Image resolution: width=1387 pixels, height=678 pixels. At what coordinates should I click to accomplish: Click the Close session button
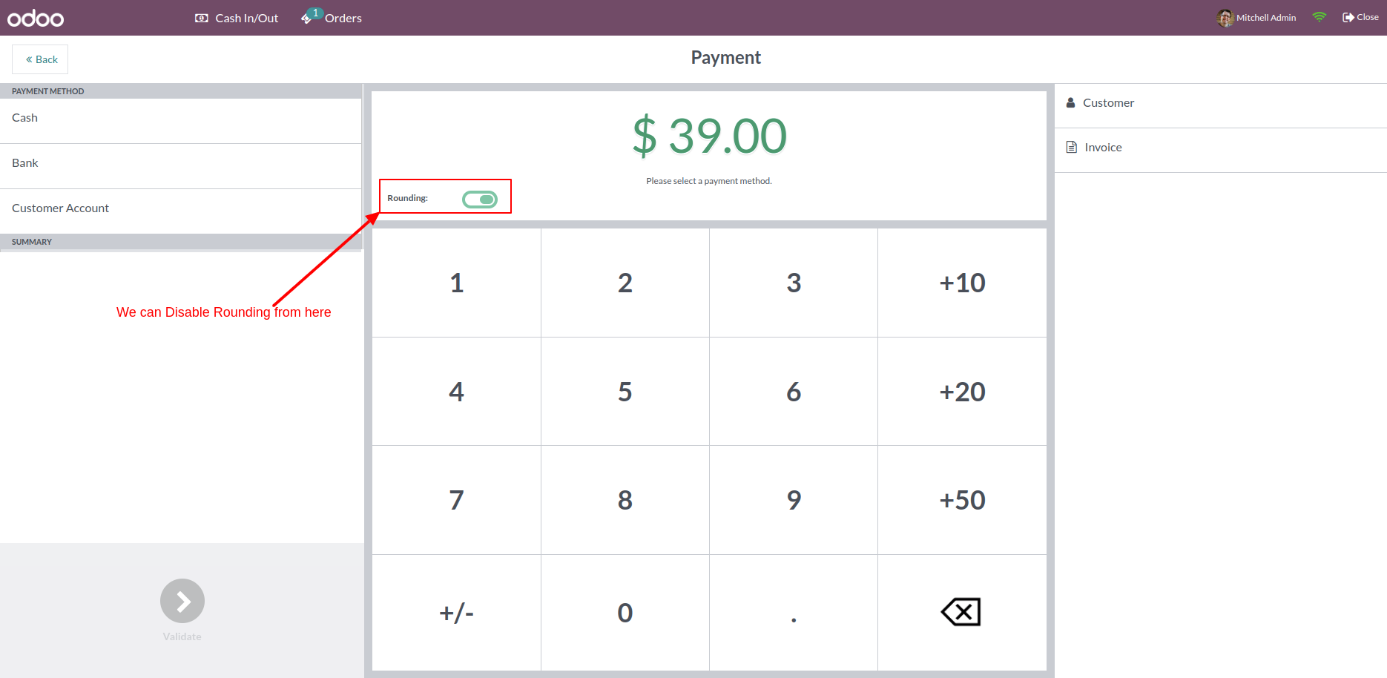click(1360, 17)
